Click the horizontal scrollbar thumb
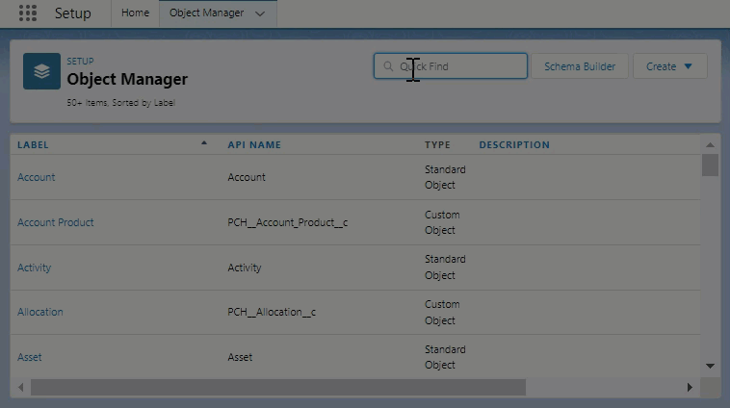The image size is (730, 408). click(277, 387)
